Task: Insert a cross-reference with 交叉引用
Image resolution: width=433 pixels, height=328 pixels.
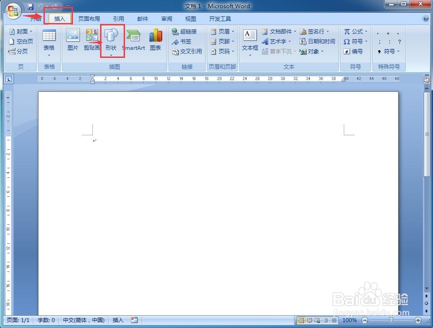Action: 187,52
